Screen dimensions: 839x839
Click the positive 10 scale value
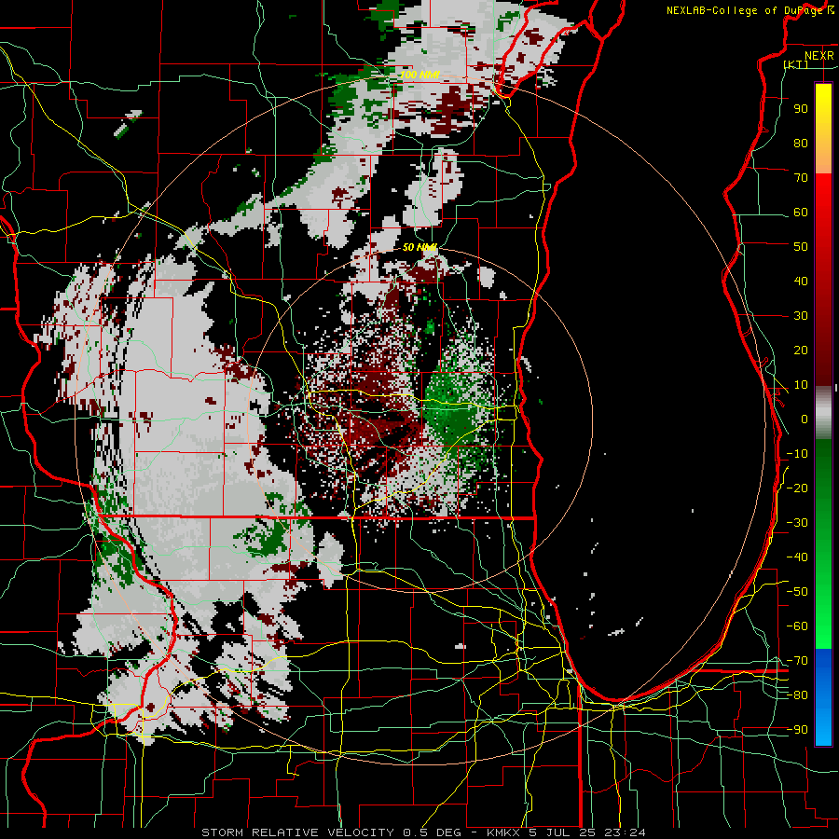pos(801,385)
